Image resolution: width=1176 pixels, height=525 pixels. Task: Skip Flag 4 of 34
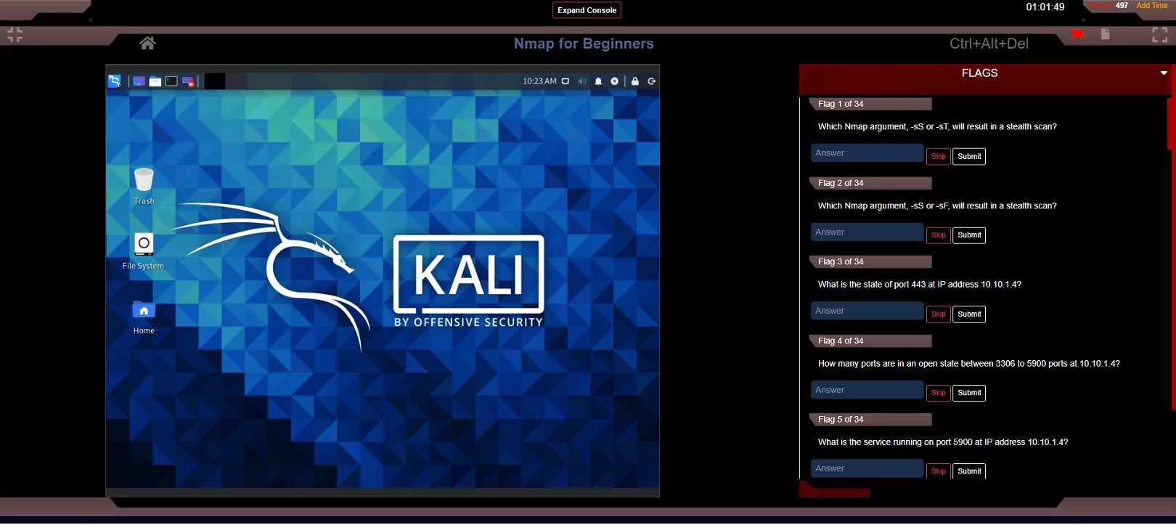[x=939, y=393]
